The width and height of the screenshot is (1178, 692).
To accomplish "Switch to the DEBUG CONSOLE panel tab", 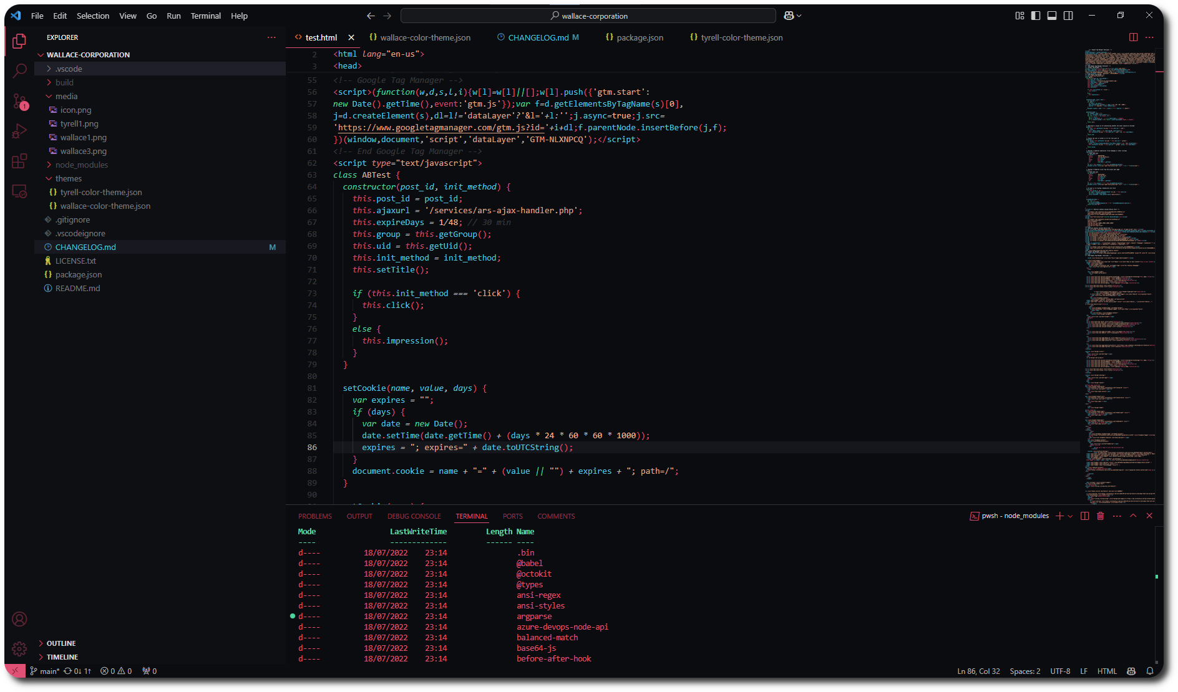I will pyautogui.click(x=414, y=516).
